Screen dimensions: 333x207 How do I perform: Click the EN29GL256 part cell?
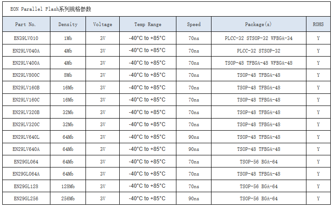pos(26,198)
